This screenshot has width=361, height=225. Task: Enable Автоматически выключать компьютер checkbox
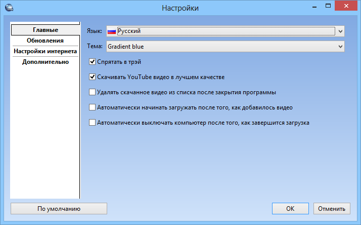(92, 123)
